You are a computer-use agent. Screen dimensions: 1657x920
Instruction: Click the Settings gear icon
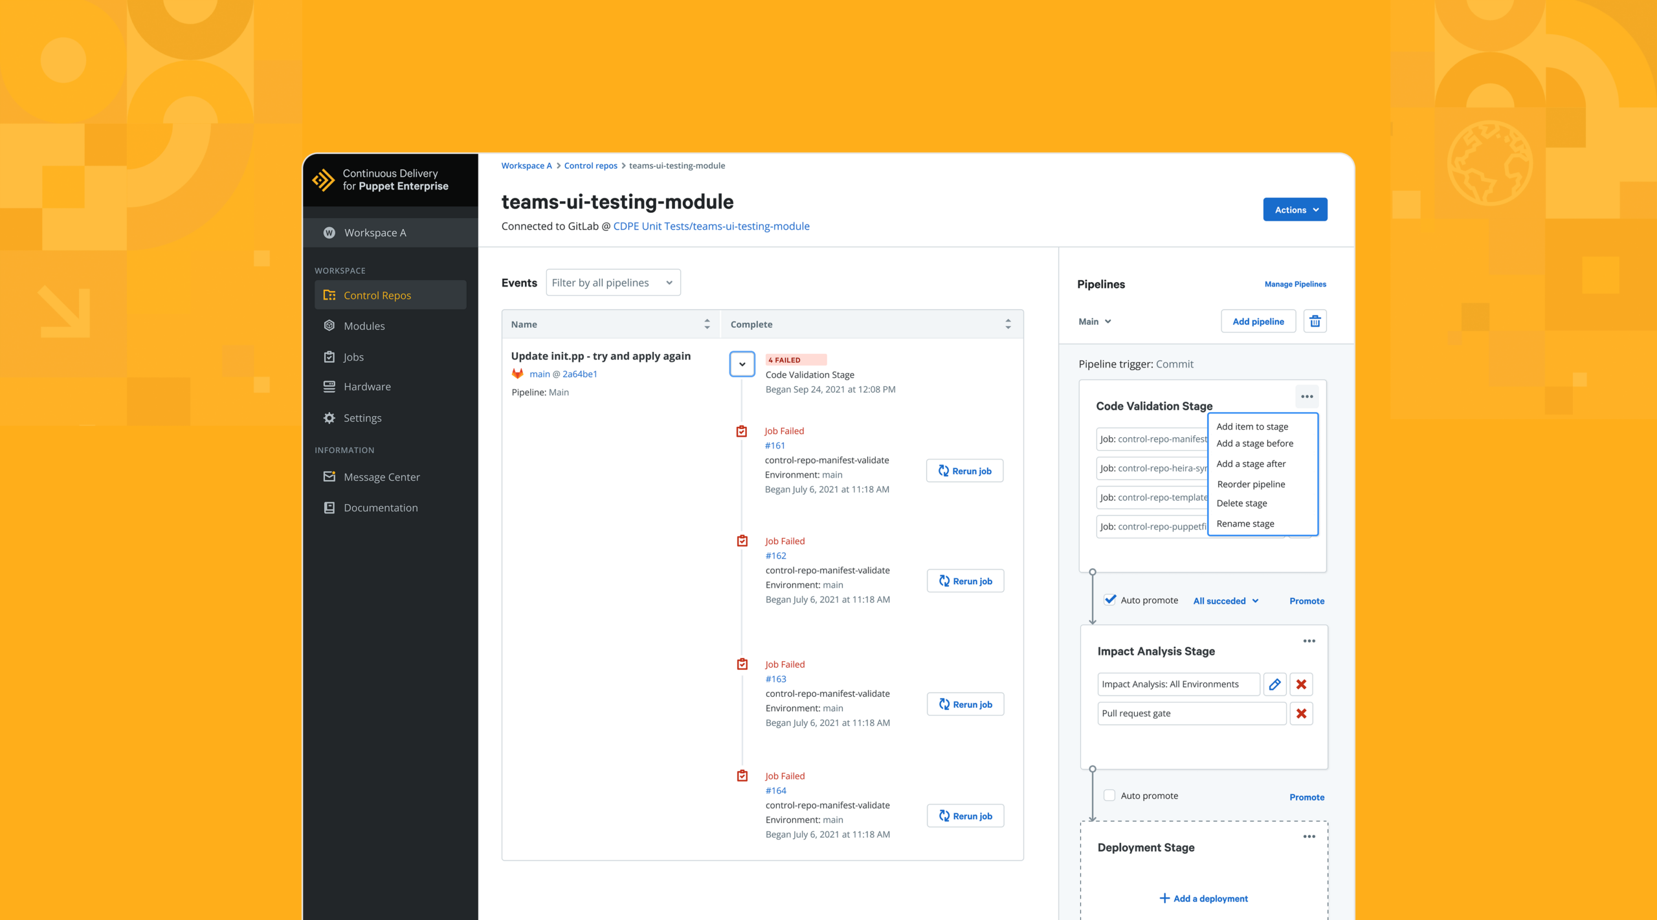329,418
